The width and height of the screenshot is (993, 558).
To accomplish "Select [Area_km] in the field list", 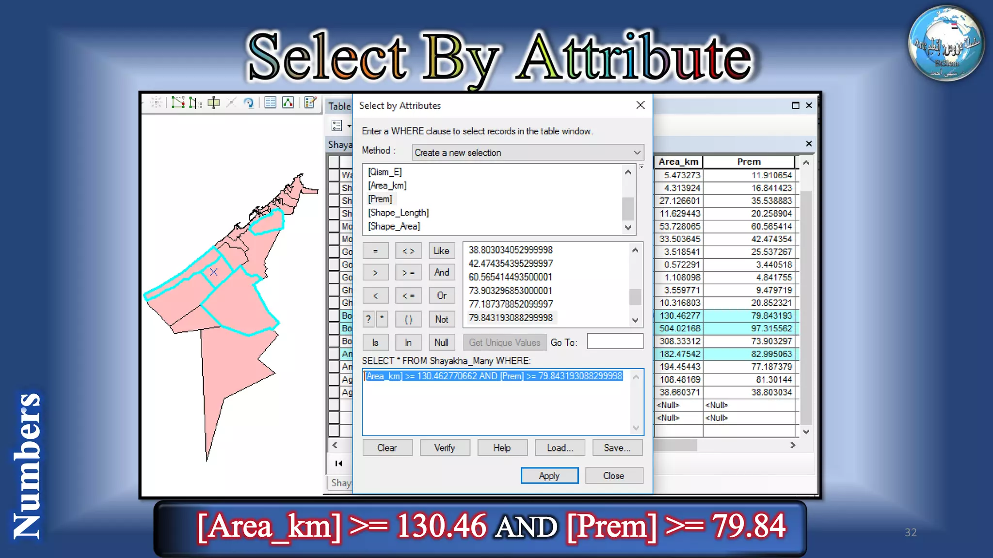I will pyautogui.click(x=387, y=186).
